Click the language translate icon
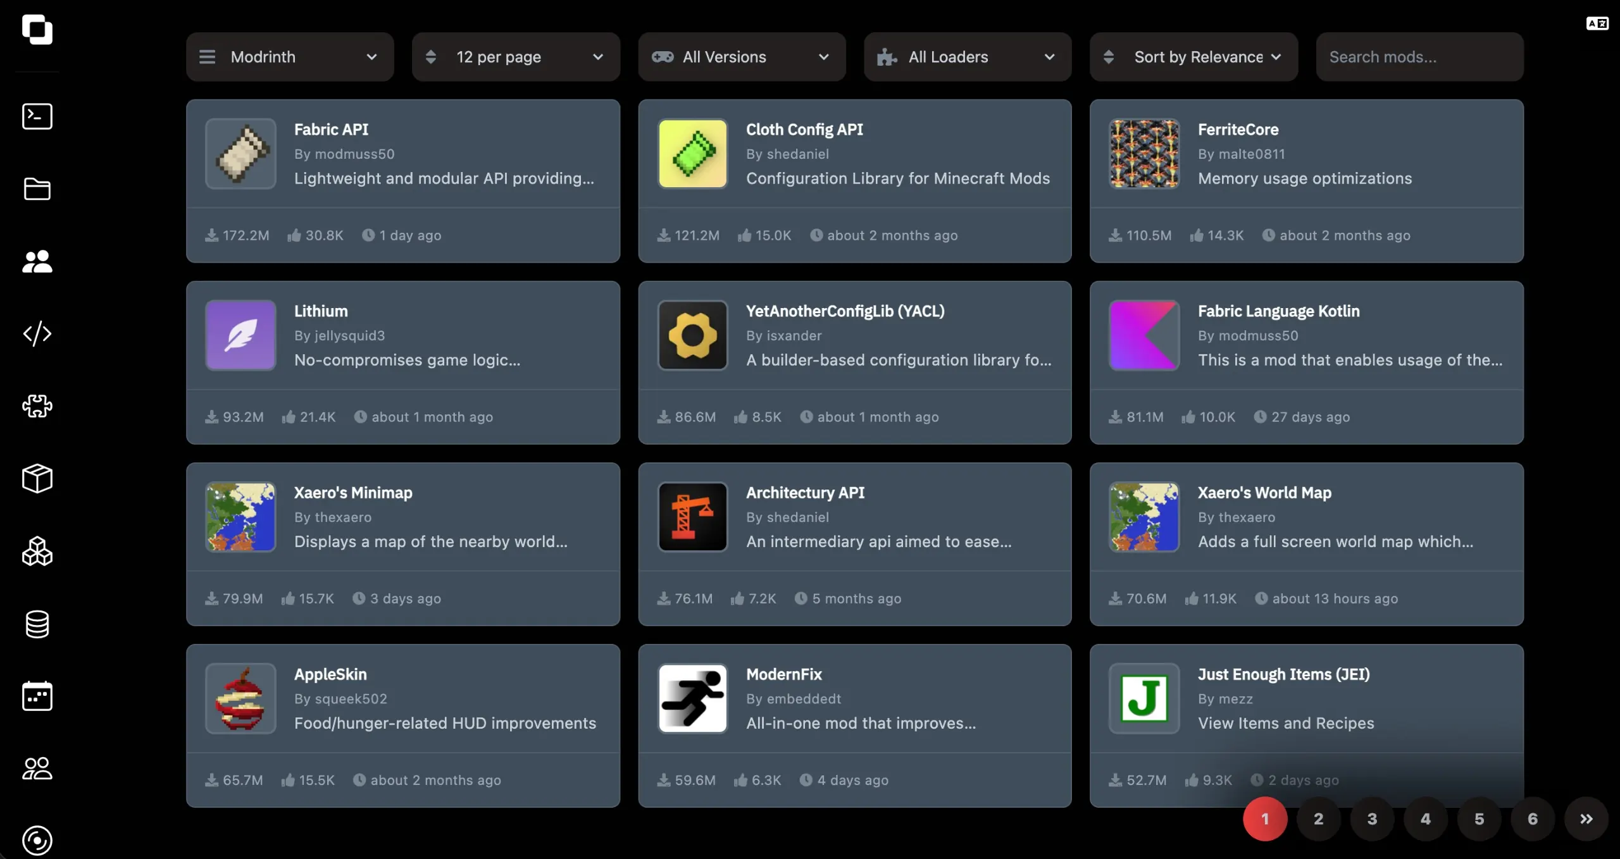 [1597, 23]
